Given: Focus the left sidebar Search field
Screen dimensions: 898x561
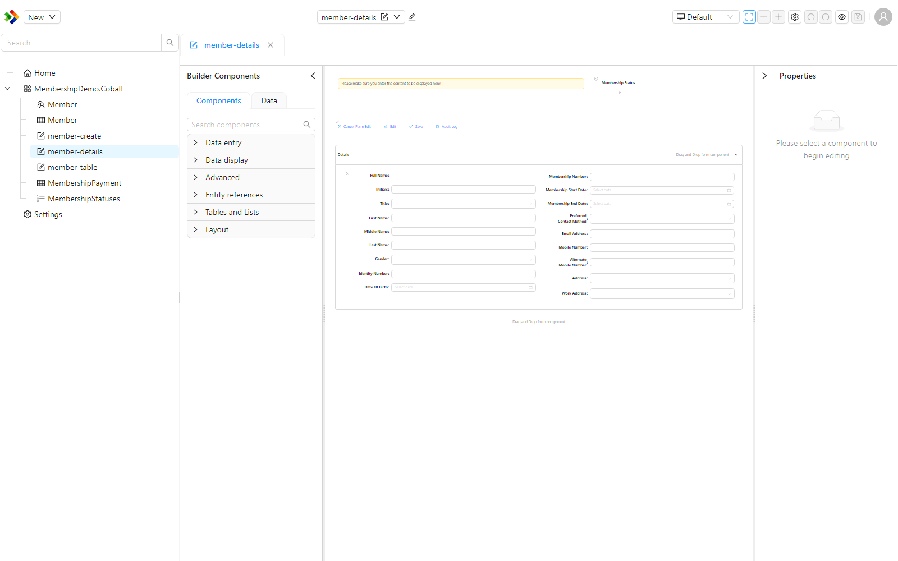Looking at the screenshot, I should [81, 43].
